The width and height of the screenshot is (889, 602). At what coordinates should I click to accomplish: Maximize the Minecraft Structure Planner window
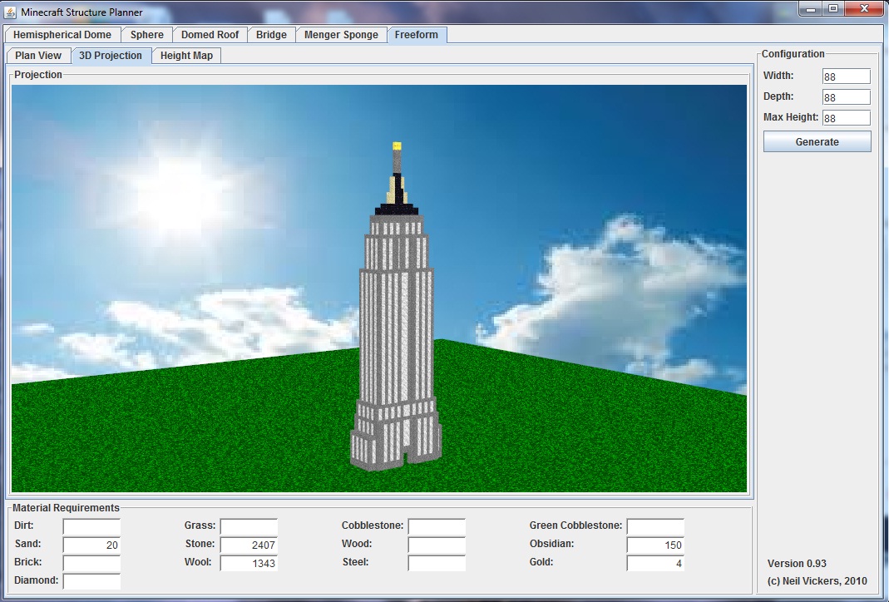[833, 8]
